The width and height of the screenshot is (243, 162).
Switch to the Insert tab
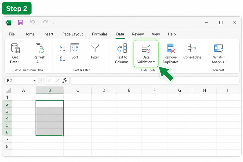click(x=48, y=34)
